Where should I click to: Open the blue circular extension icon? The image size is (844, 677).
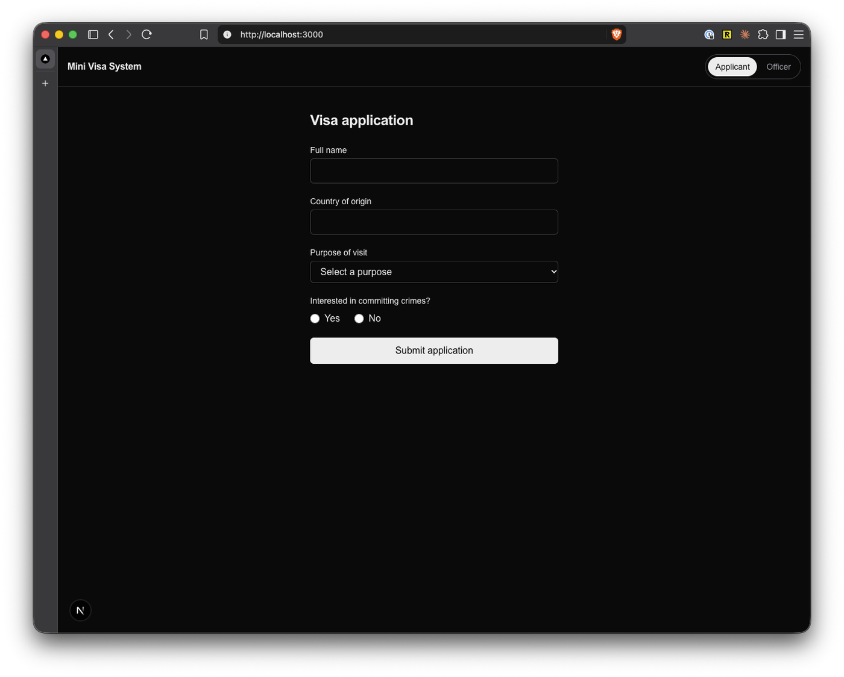(x=709, y=34)
